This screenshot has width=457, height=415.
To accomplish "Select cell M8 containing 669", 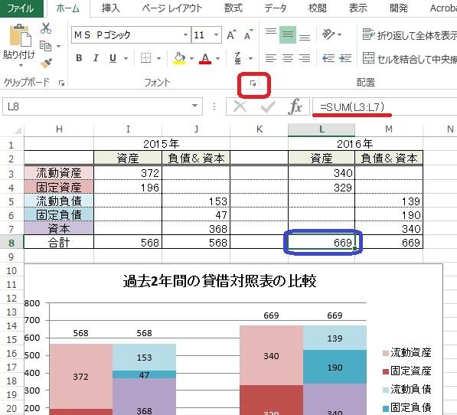I will [x=389, y=243].
